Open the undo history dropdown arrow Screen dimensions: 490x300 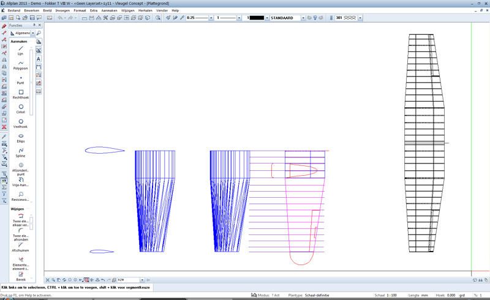(x=65, y=18)
